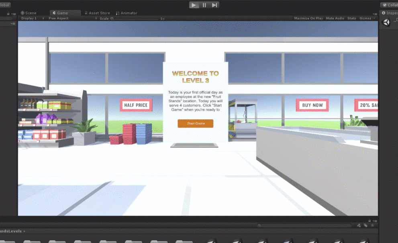This screenshot has width=398, height=243.
Task: Toggle the Stats overlay
Action: click(351, 18)
